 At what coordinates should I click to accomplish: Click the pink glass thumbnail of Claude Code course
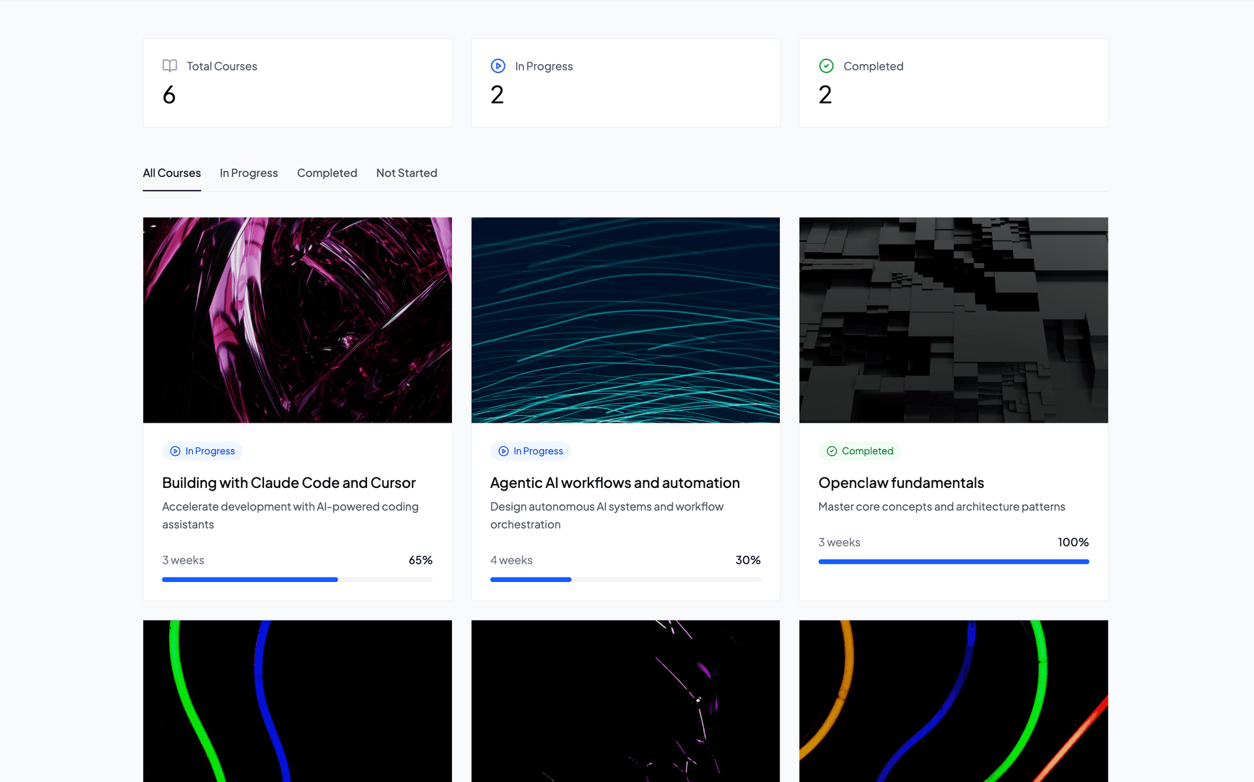point(297,320)
